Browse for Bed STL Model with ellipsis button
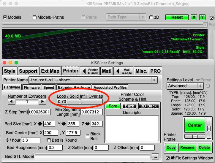 click(155, 156)
